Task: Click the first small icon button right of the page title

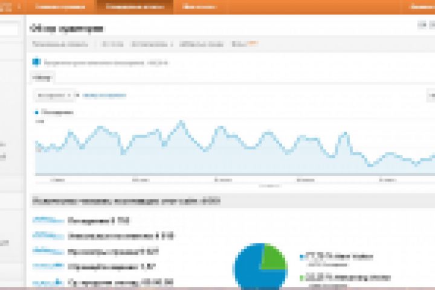Action: point(422,25)
